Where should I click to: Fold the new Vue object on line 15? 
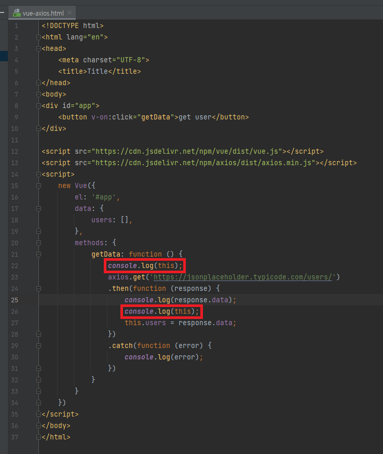tap(38, 186)
